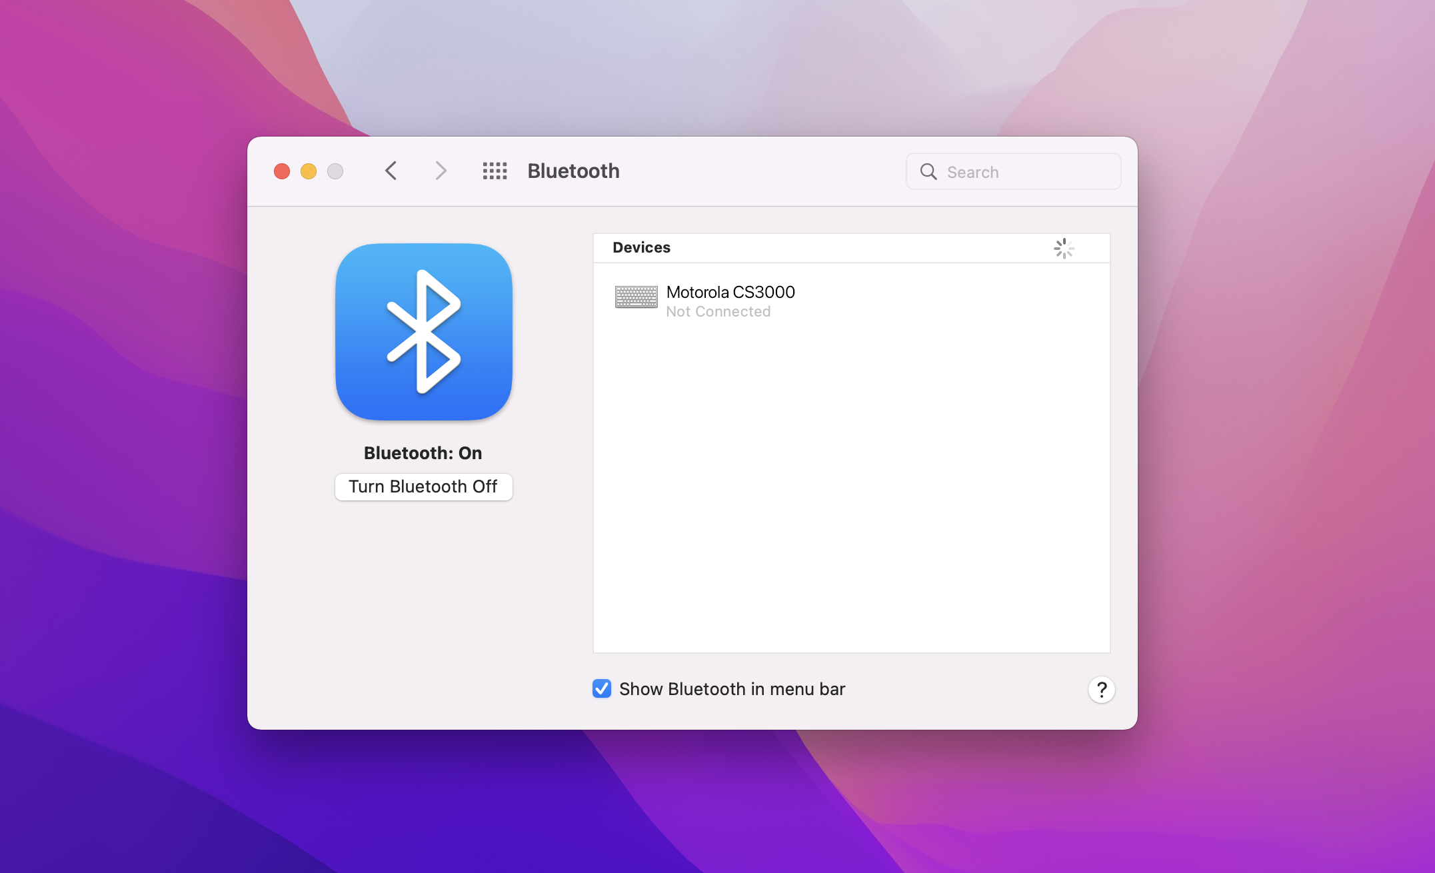
Task: Click the "Not Connected" status text
Action: [718, 312]
